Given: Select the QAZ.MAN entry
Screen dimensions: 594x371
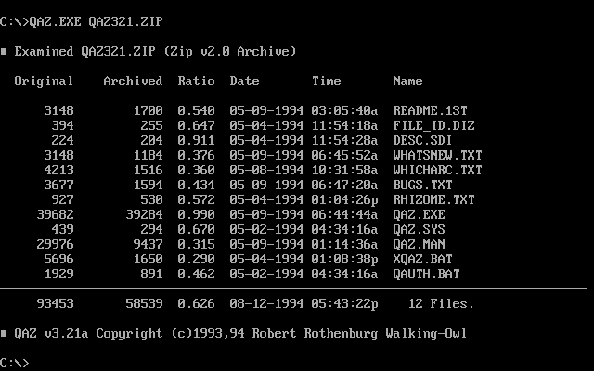Looking at the screenshot, I should 419,244.
